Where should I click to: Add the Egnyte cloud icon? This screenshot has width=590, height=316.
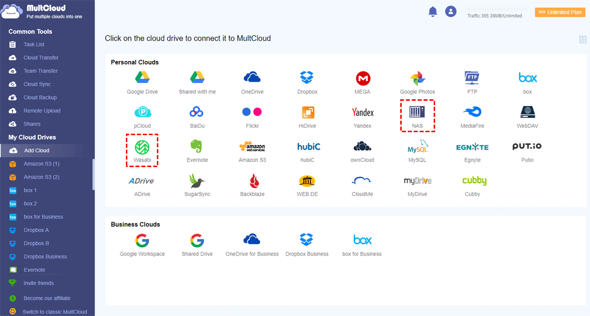[x=472, y=147]
